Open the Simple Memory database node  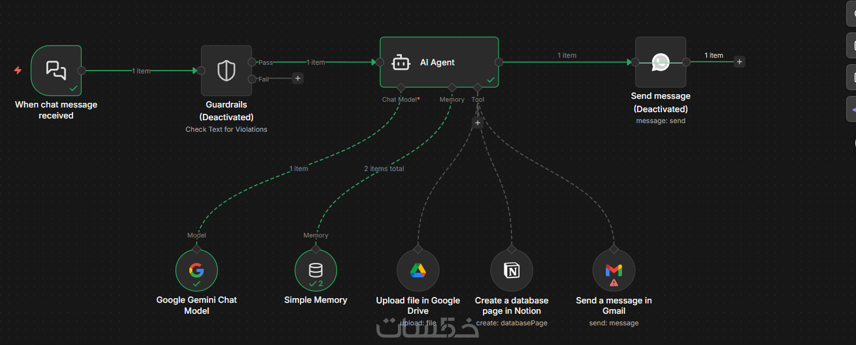point(316,270)
